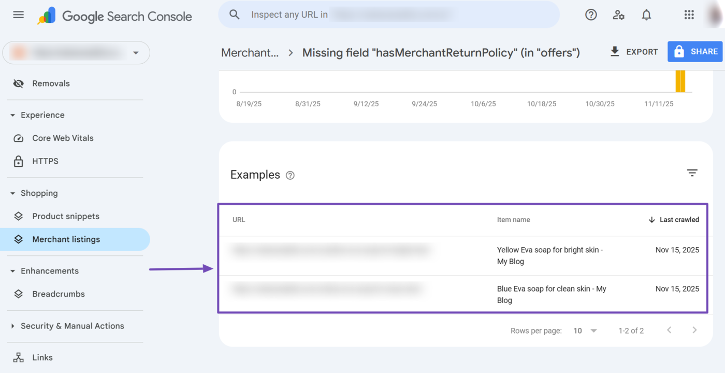Open the navigation hamburger menu
The width and height of the screenshot is (725, 373).
point(18,15)
